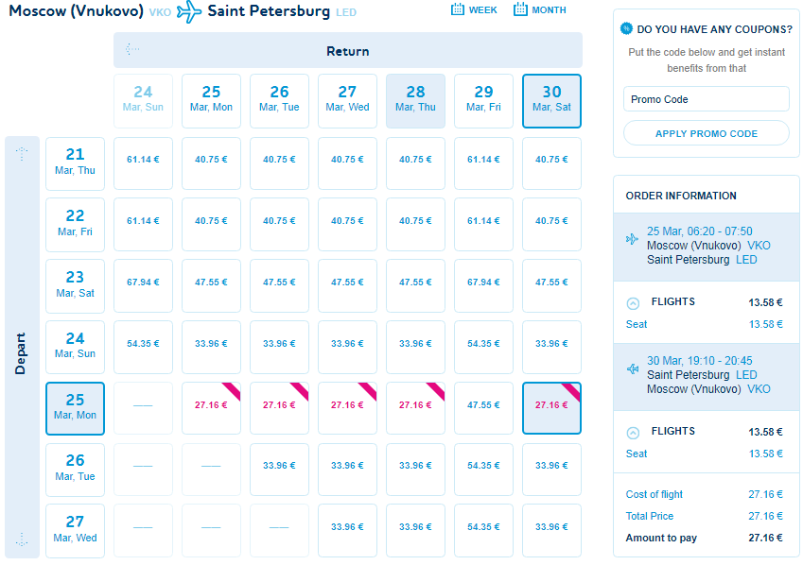This screenshot has width=803, height=565.
Task: Choose 47.55 € fare for 25–29 Mar
Action: tap(483, 408)
